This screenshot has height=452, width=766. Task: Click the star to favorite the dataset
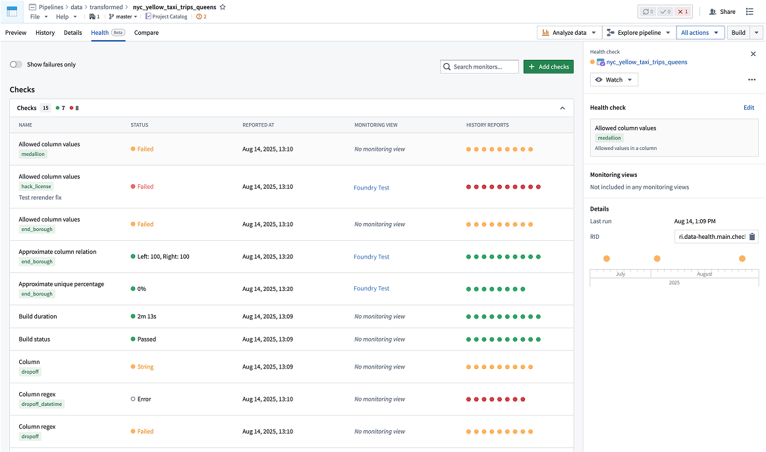[223, 8]
